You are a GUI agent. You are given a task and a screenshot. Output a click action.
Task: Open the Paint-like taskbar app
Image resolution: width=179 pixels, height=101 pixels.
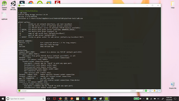point(101,98)
